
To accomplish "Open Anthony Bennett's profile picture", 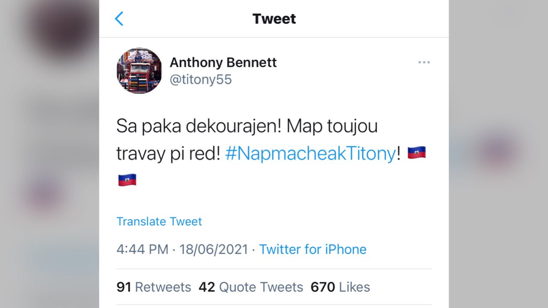I will [x=139, y=71].
